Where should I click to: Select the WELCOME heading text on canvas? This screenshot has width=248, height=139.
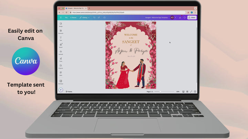click(131, 35)
